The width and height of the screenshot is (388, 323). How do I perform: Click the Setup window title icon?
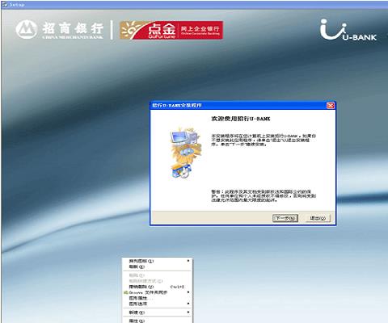(5, 5)
